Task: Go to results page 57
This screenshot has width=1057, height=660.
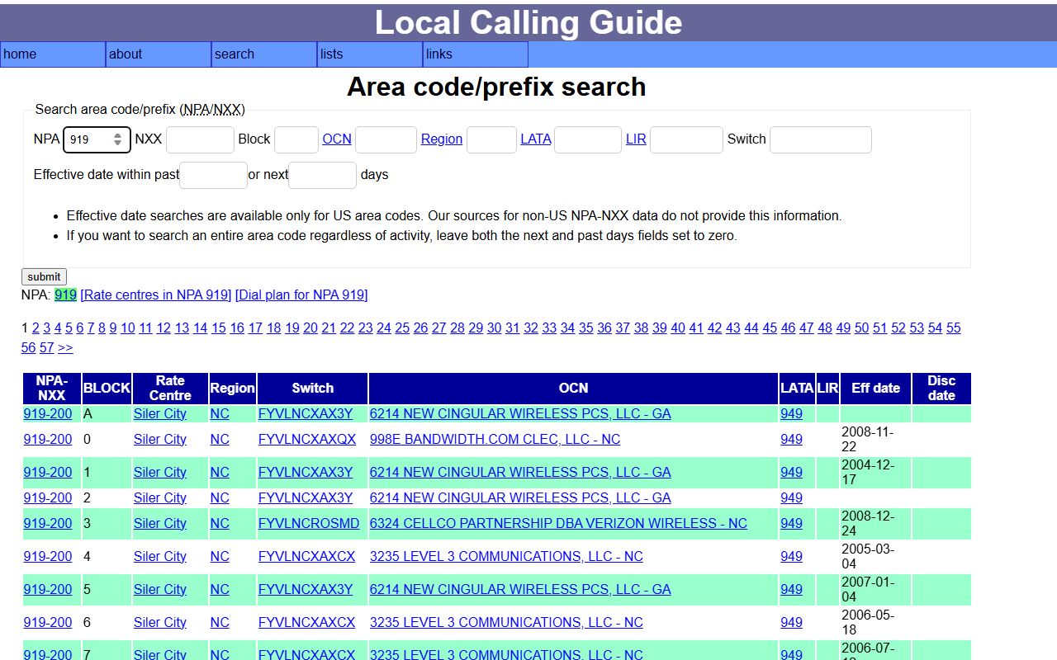Action: [x=47, y=348]
